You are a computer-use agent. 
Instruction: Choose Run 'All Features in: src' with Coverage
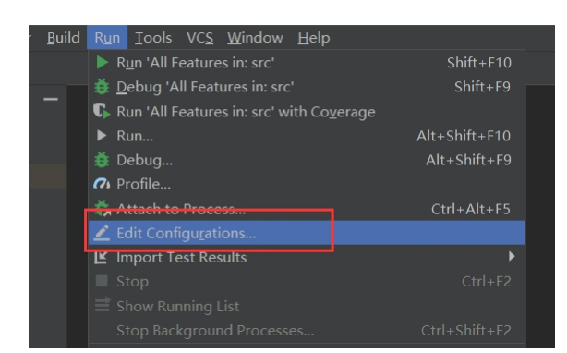[307, 112]
